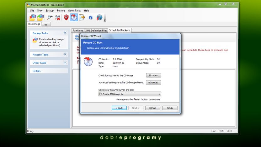This screenshot has height=147, width=261.
Task: Select the Scheduled Backups tab
Action: [120, 30]
